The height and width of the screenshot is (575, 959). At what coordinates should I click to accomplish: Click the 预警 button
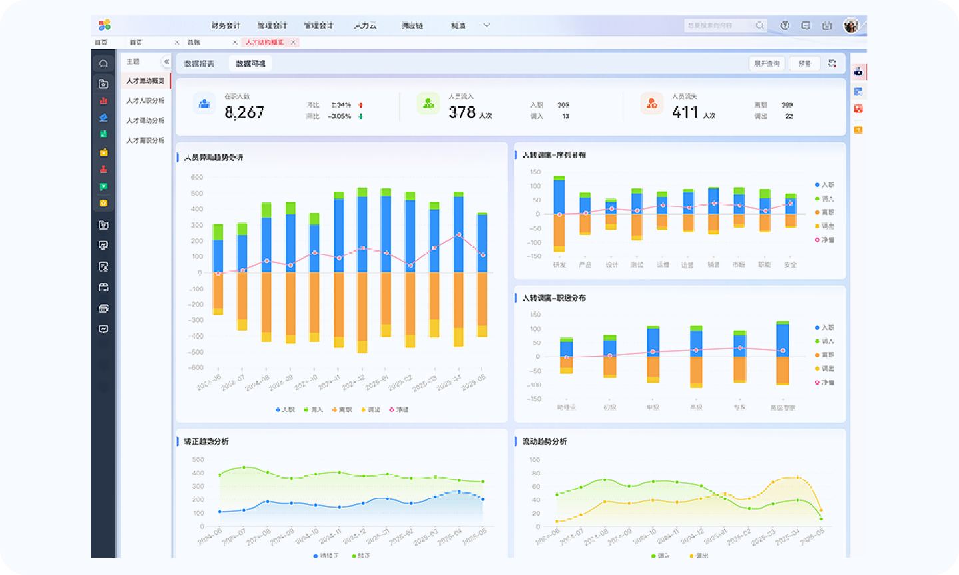(804, 63)
